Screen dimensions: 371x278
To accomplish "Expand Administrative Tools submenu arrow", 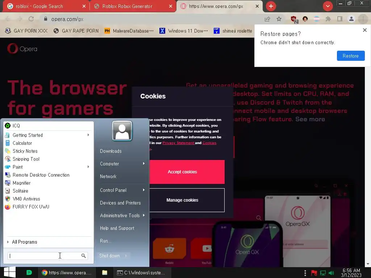I will coord(143,215).
